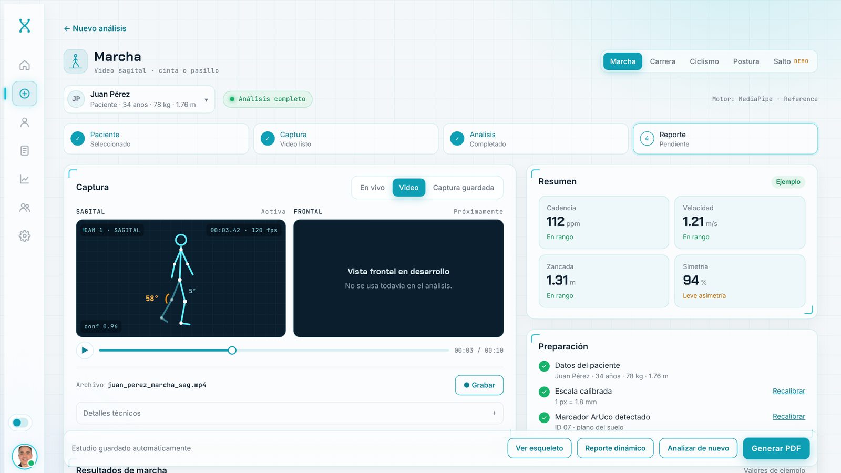The width and height of the screenshot is (841, 473).
Task: Click the Reporte step number 4 icon
Action: tap(647, 139)
